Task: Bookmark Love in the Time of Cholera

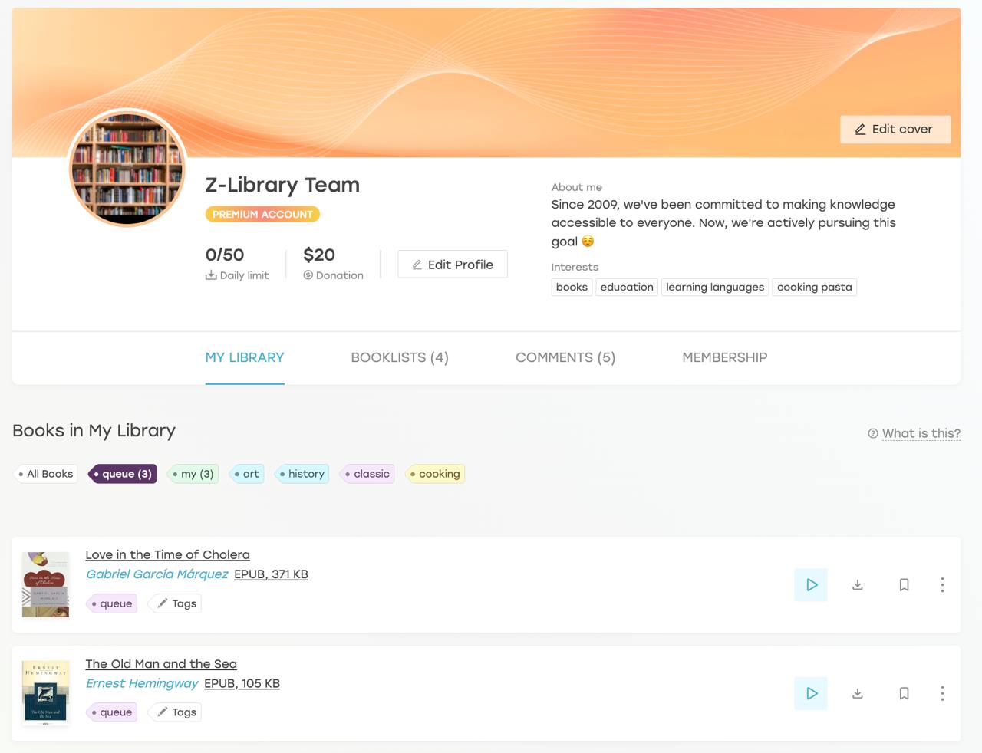Action: (x=904, y=585)
